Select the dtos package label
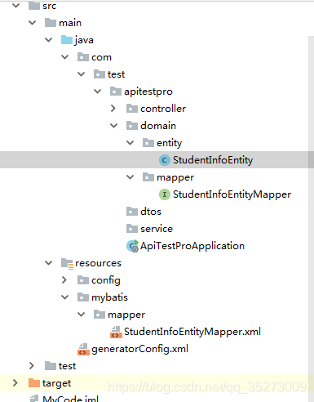 (151, 212)
